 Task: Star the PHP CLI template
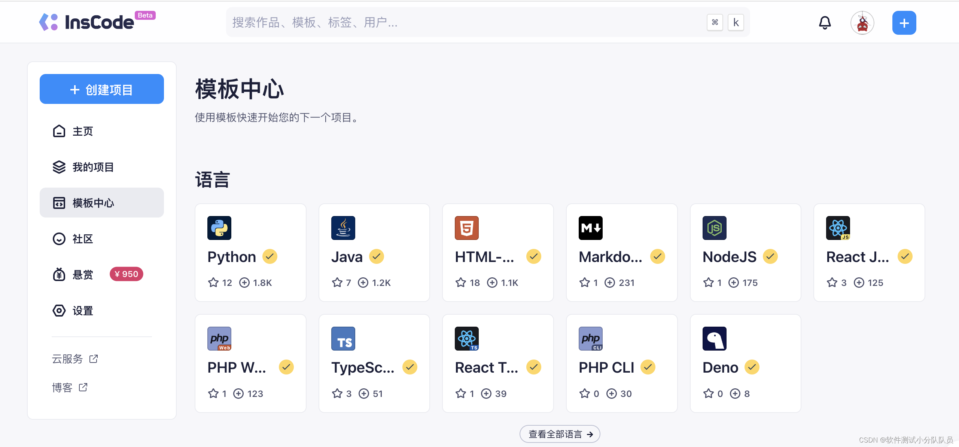pos(585,394)
